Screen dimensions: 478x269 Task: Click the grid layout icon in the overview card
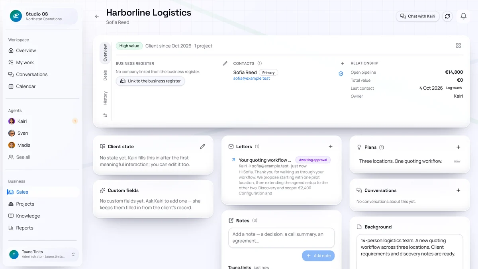(x=458, y=46)
